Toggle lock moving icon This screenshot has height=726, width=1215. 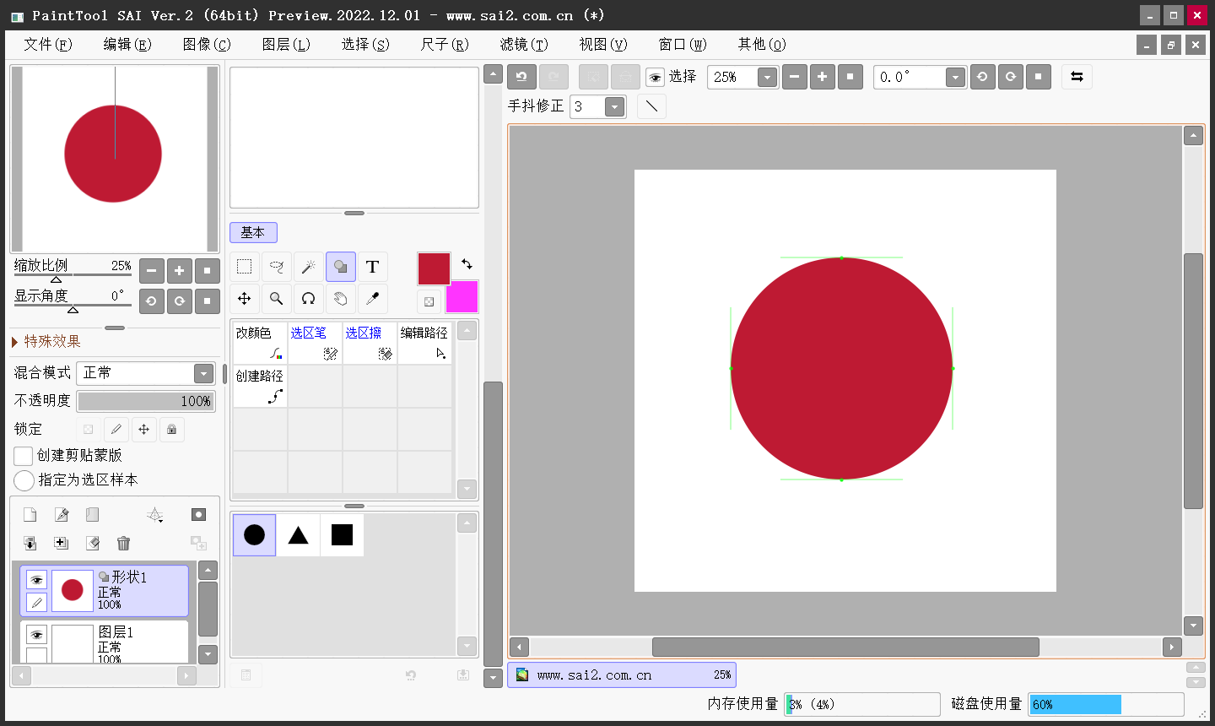click(x=144, y=430)
